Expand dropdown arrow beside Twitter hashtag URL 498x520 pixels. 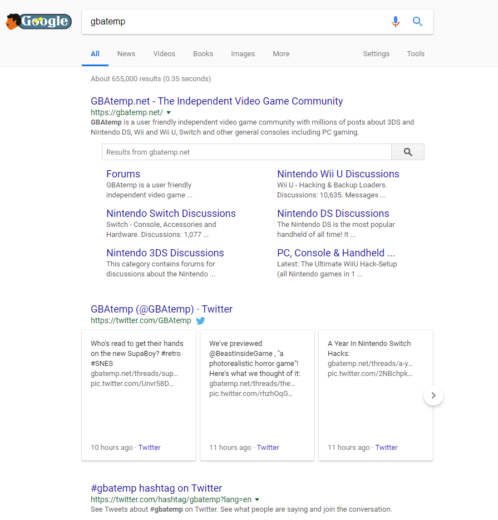point(257,500)
